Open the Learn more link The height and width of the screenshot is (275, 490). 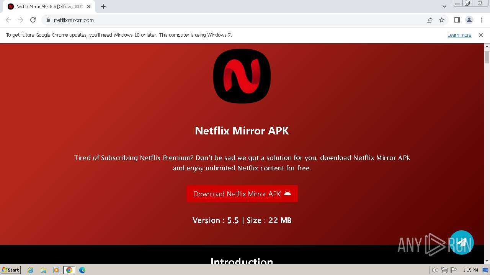coord(459,35)
